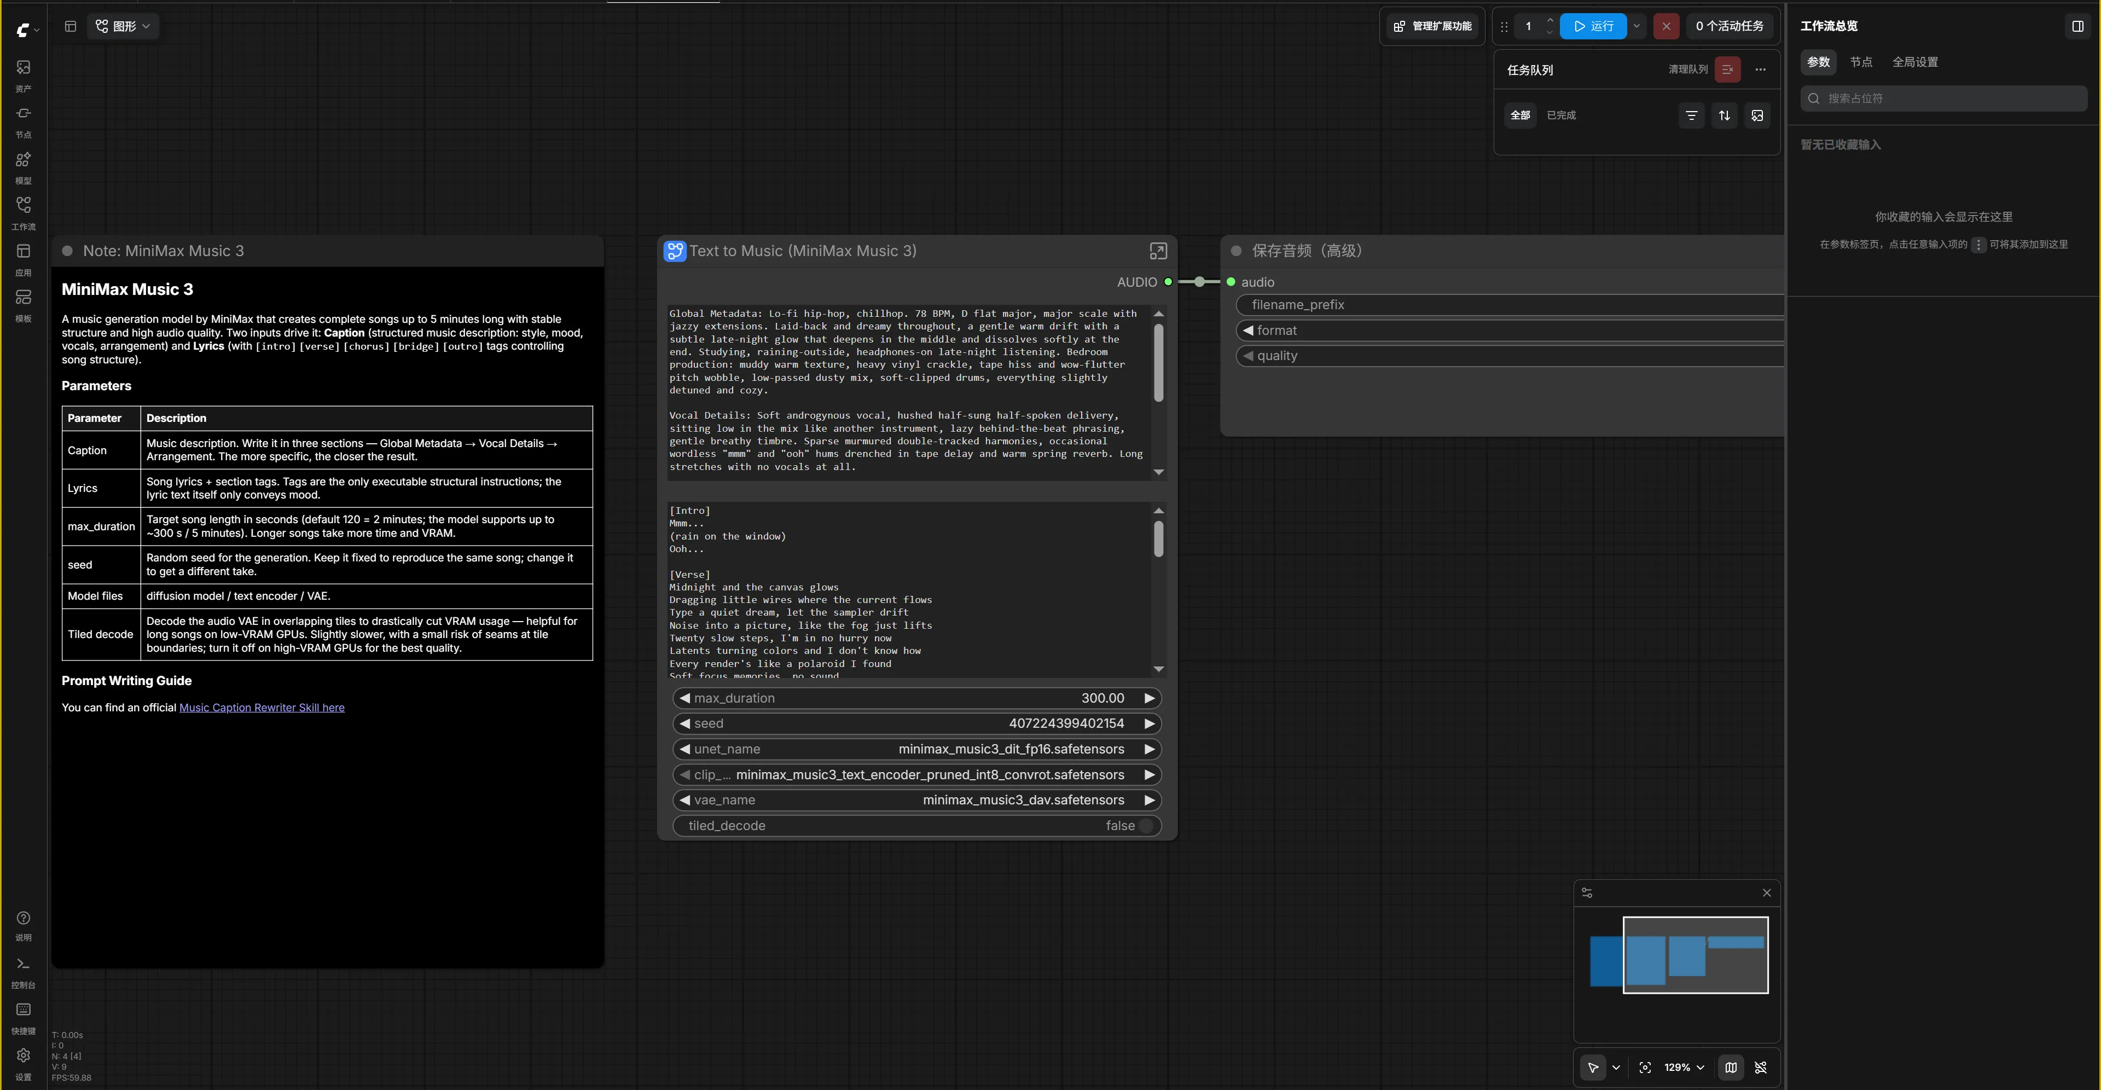
Task: Switch to the 节点 tab
Action: (x=1860, y=62)
